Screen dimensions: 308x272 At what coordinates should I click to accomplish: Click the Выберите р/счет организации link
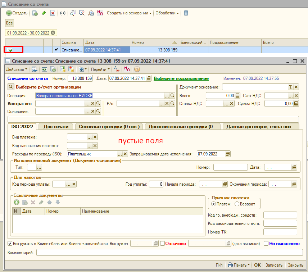click(48, 87)
